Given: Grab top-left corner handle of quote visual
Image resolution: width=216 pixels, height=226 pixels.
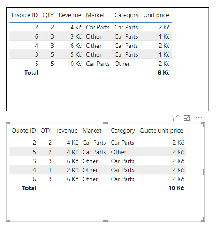Looking at the screenshot, I should click(x=7, y=125).
